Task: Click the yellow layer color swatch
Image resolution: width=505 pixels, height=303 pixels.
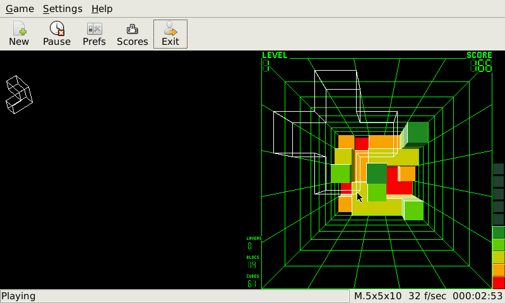Action: (x=498, y=258)
